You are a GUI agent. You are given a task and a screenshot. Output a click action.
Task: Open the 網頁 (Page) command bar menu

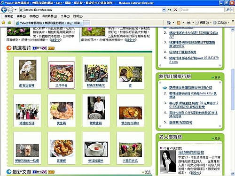[x=203, y=23]
